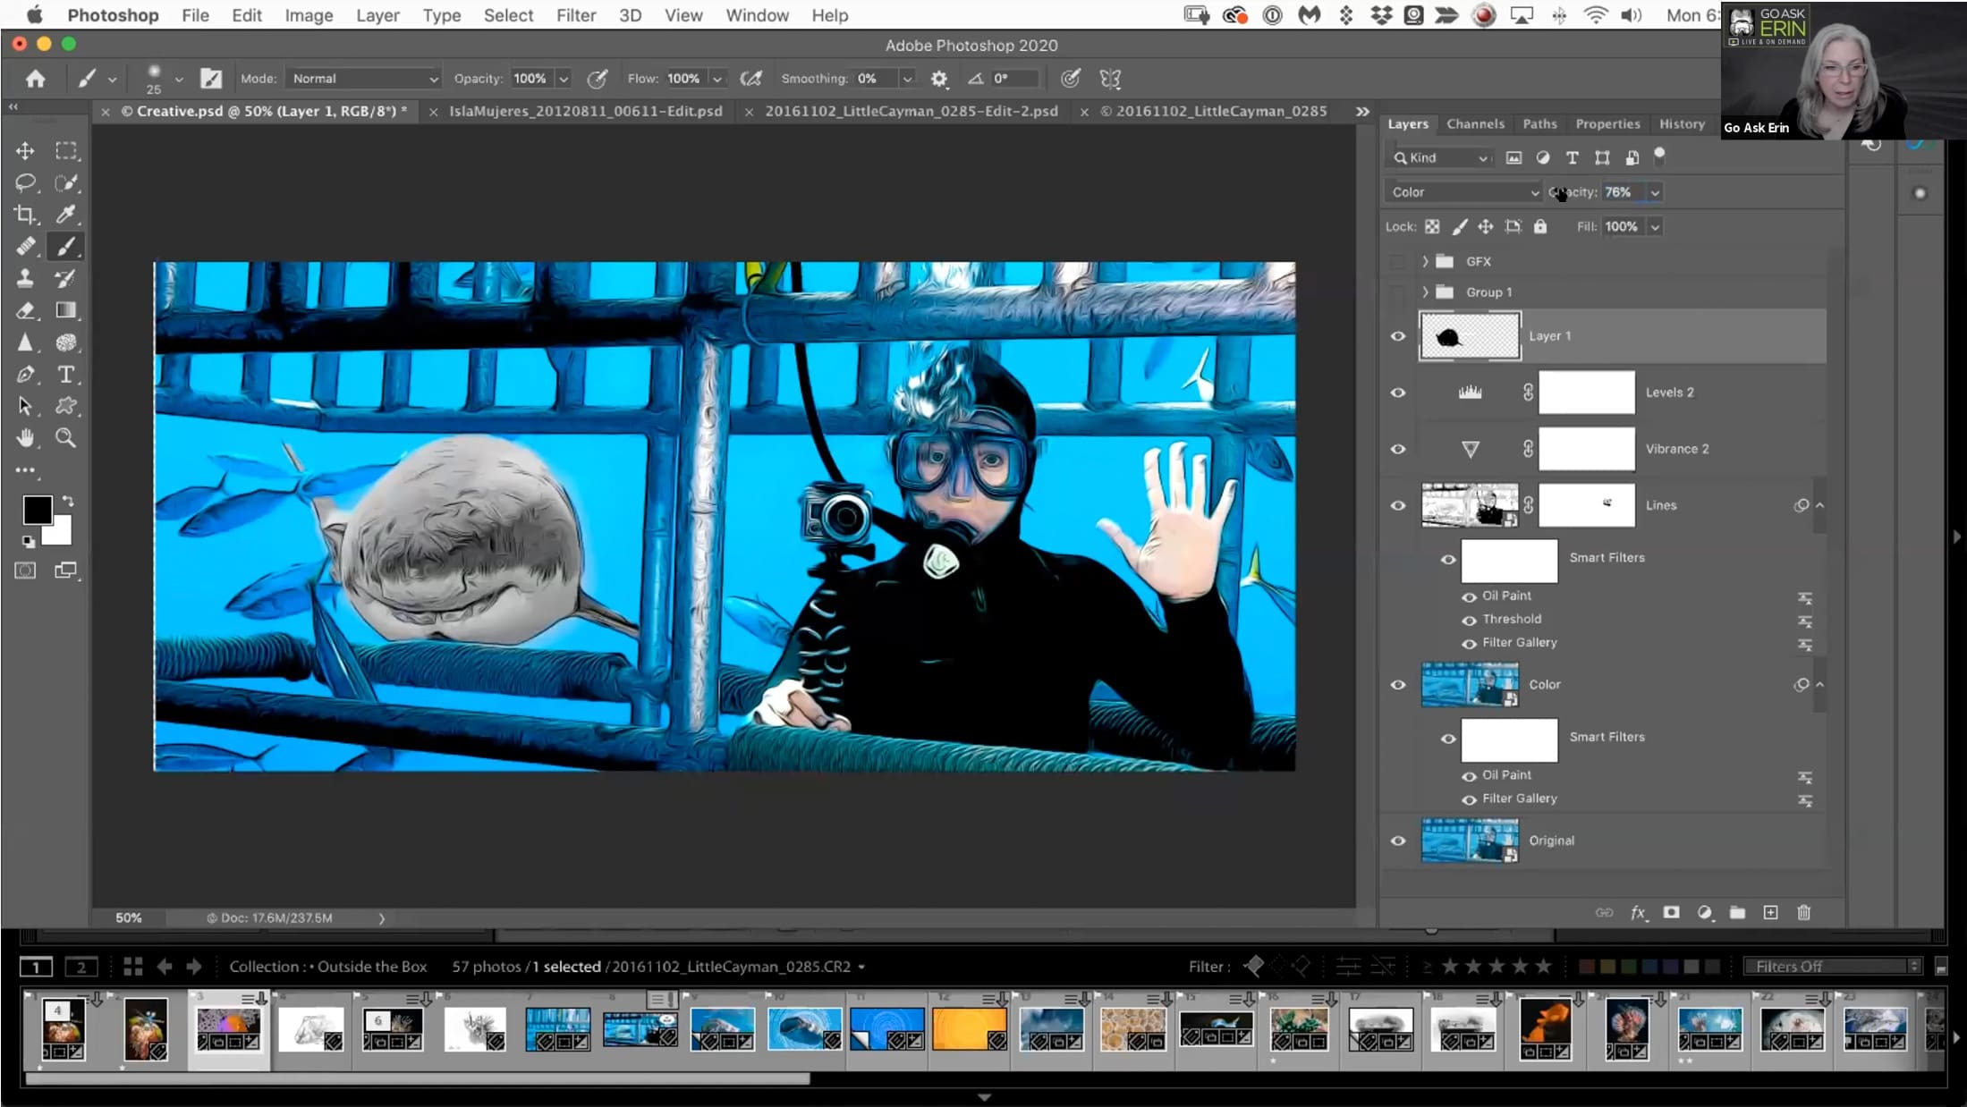Switch to the Channels tab
Screen dimensions: 1967x1107
click(1475, 124)
